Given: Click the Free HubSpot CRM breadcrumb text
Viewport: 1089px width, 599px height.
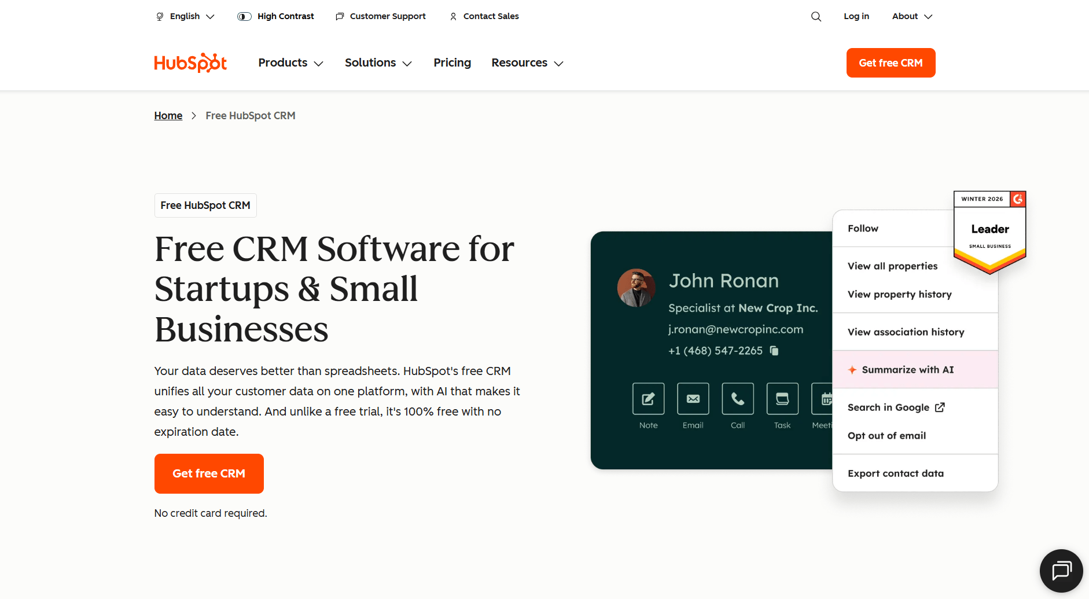Looking at the screenshot, I should tap(250, 116).
